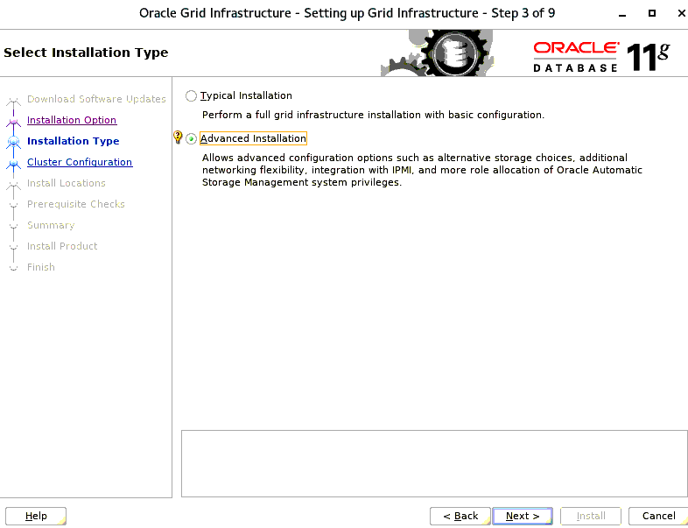Go to the Installation Option step link
This screenshot has width=688, height=528.
72,121
